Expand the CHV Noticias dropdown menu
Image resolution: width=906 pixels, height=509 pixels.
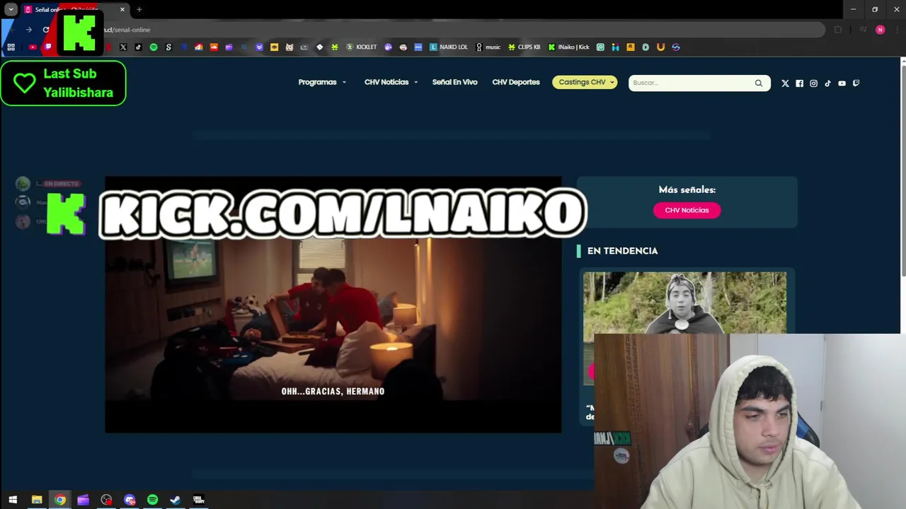coord(391,82)
